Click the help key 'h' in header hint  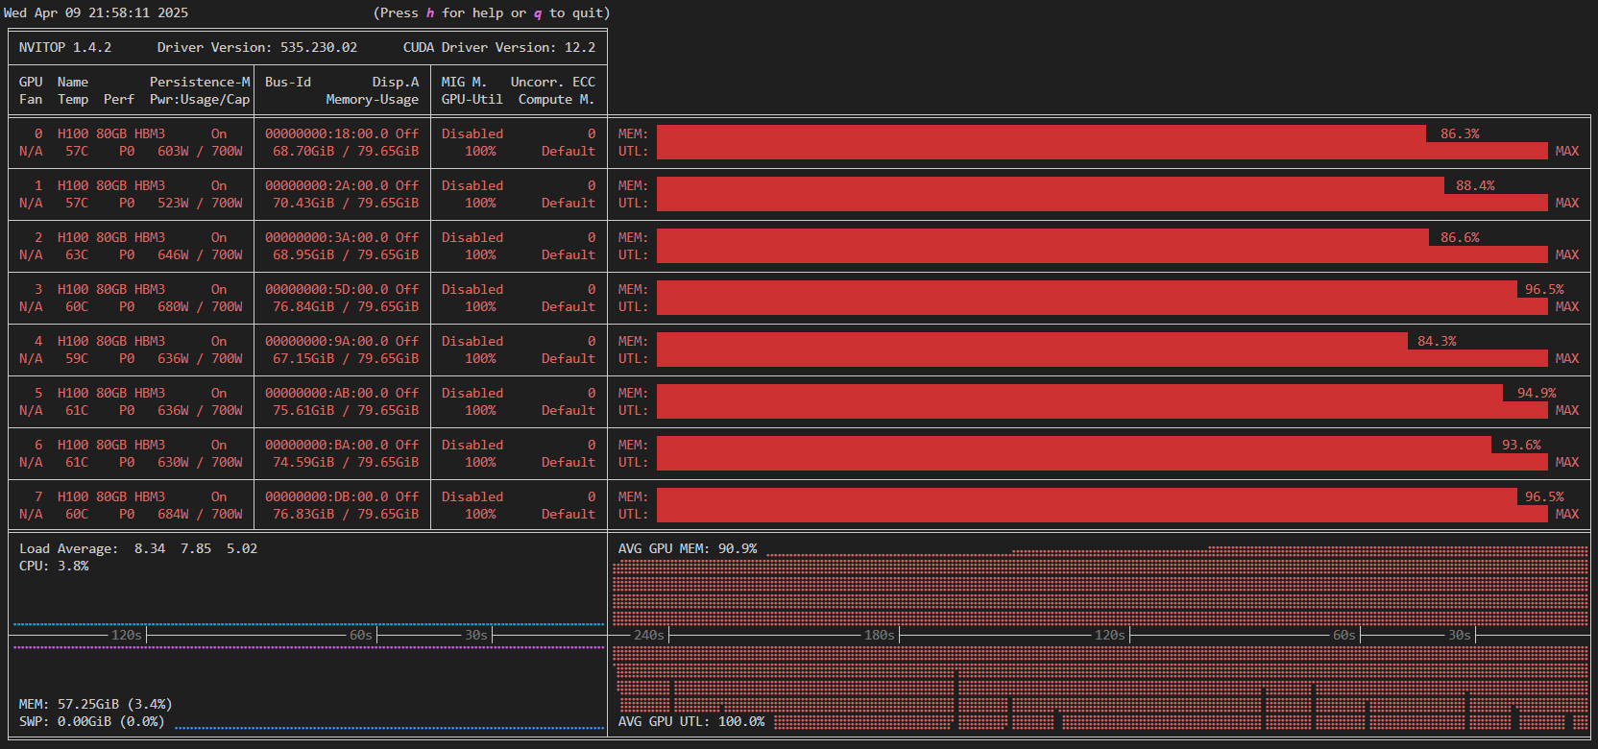430,12
